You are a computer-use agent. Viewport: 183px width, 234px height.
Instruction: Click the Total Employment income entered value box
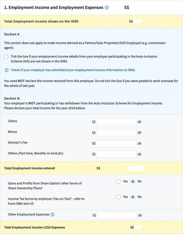(135, 168)
